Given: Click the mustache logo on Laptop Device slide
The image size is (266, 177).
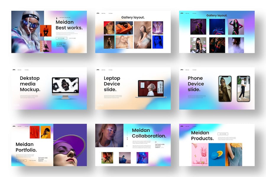Looking at the screenshot, I should click(x=98, y=70).
